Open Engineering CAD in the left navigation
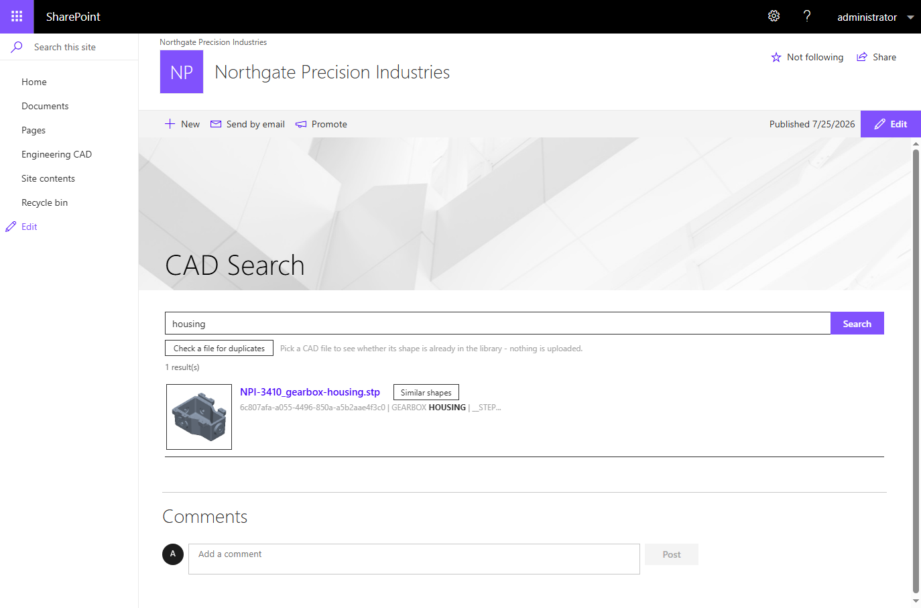The width and height of the screenshot is (921, 608). (x=56, y=154)
